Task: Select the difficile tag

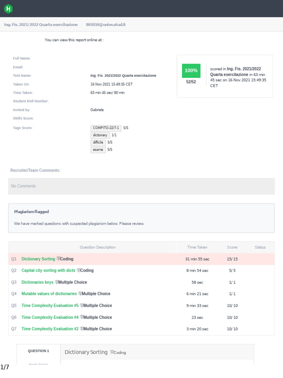Action: point(98,142)
